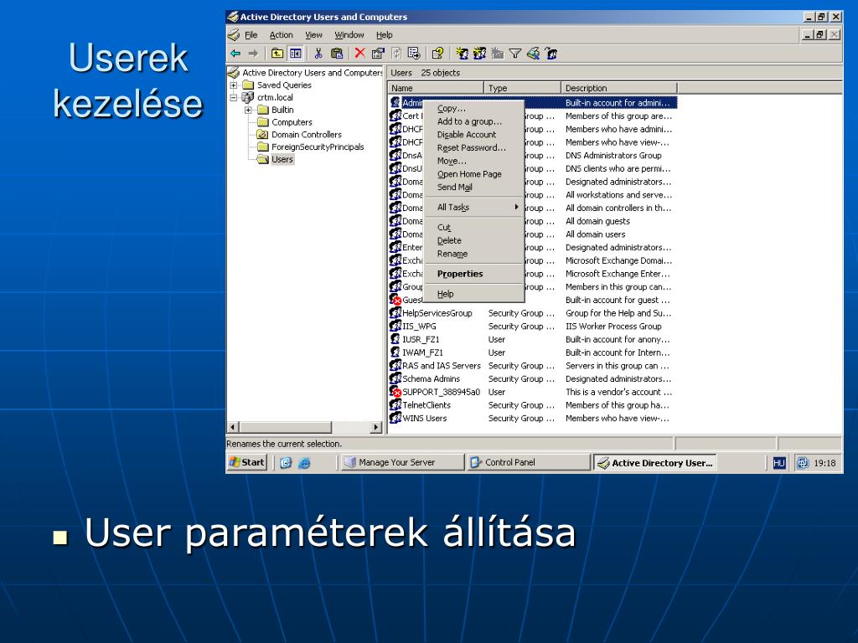The height and width of the screenshot is (643, 858).
Task: Select the HelpServicesGroup row
Action: [532, 313]
